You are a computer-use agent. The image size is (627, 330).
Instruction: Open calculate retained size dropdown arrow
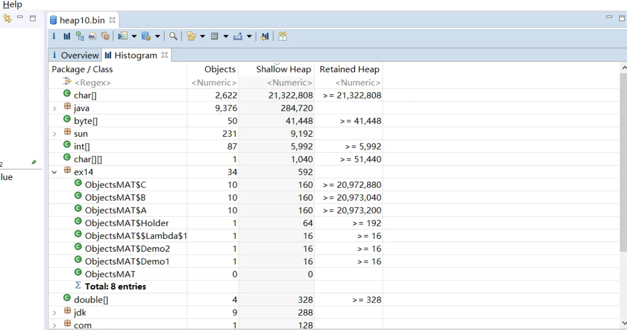pyautogui.click(x=226, y=36)
